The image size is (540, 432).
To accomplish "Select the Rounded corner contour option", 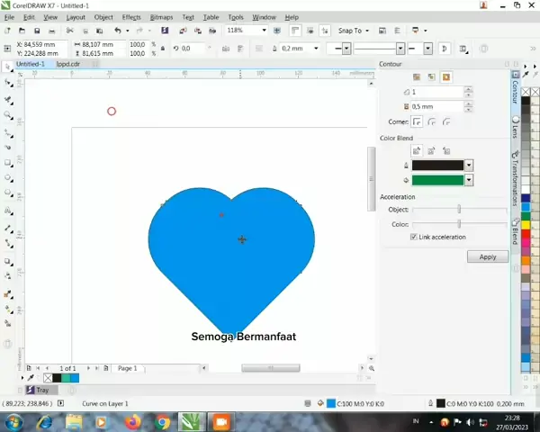I will pyautogui.click(x=432, y=121).
